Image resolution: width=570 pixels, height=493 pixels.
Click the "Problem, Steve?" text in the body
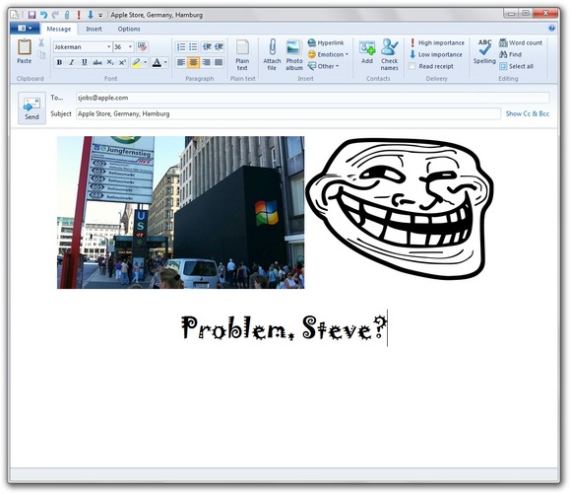(x=284, y=328)
